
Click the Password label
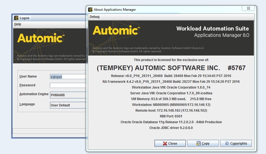point(27,85)
